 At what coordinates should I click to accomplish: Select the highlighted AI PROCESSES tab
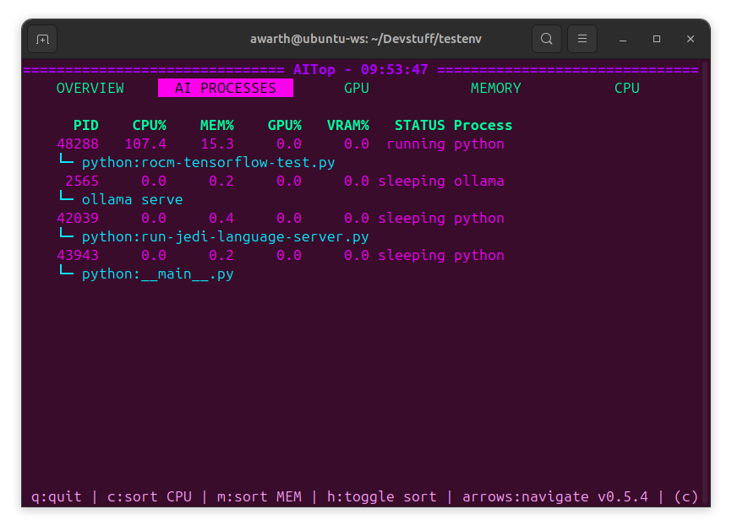[x=226, y=88]
